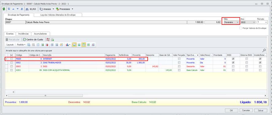Jump to last record arrow icon

[x=22, y=9]
